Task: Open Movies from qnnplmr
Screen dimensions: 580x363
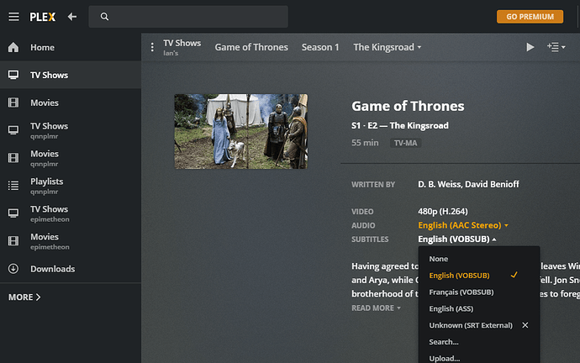Action: (71, 158)
